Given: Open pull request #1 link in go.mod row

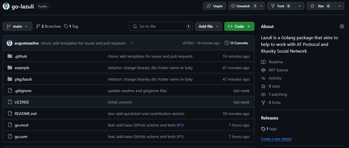Looking at the screenshot, I should point(180,125).
